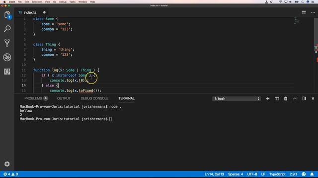
Task: Click line number 14 in gutter
Action: point(23,86)
